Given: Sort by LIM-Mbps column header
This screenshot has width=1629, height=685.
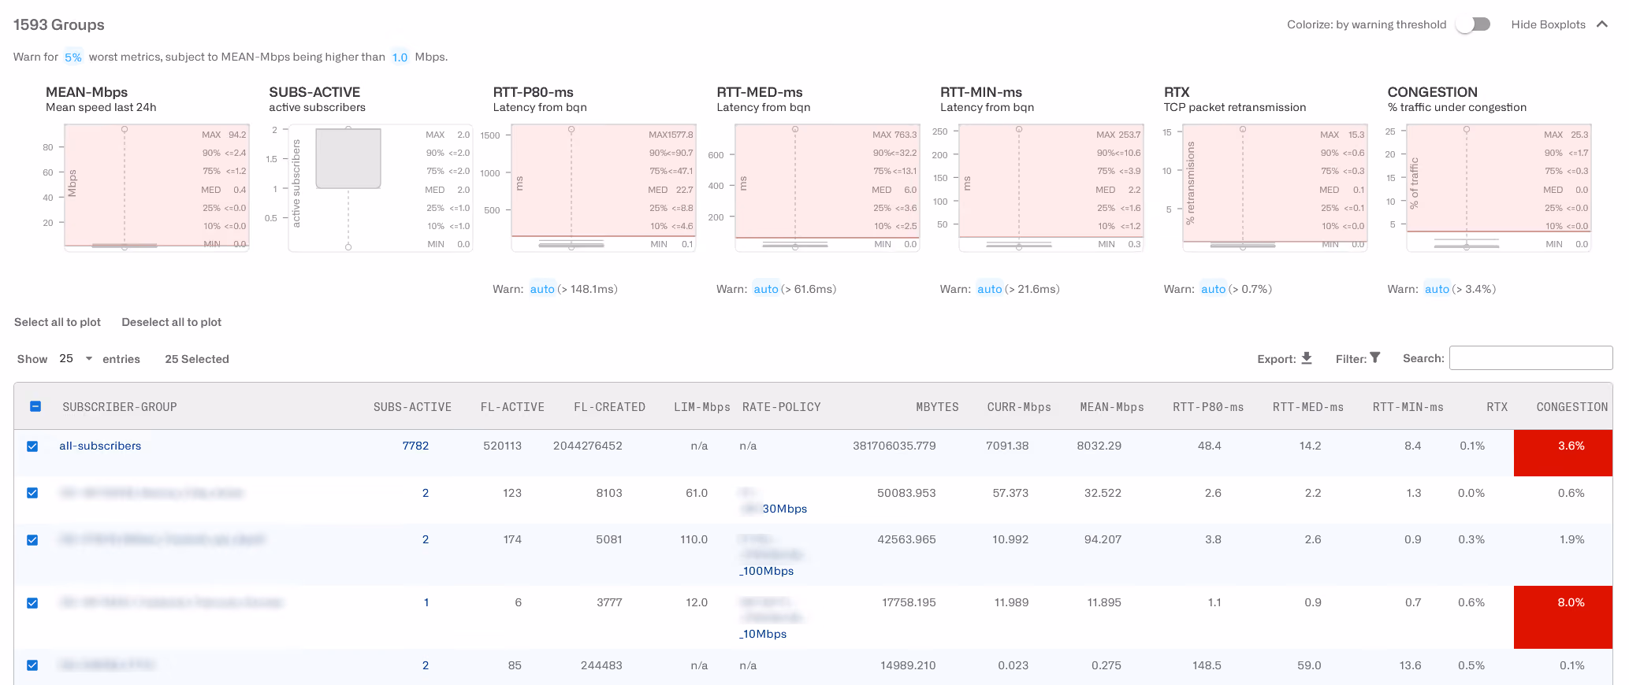Looking at the screenshot, I should click(x=701, y=407).
